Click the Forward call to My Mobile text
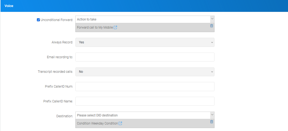This screenshot has width=288, height=131. click(95, 27)
